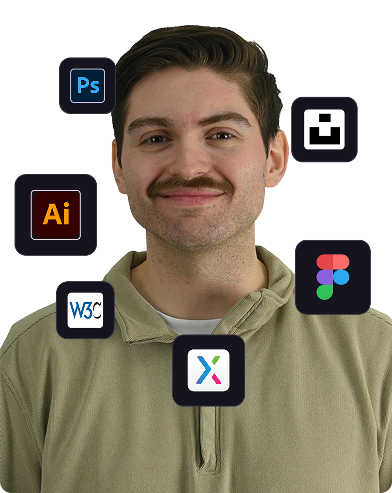Click the Unsplash logo icon
Image resolution: width=392 pixels, height=493 pixels.
pos(324,129)
